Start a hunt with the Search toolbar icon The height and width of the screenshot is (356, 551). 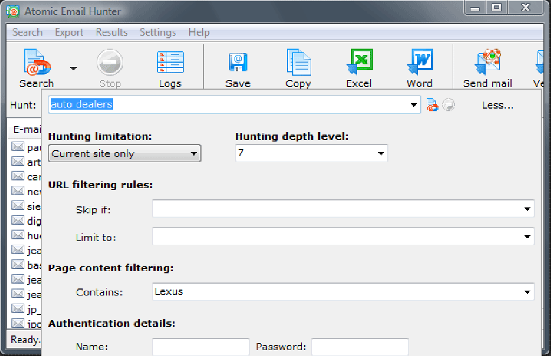coord(37,68)
